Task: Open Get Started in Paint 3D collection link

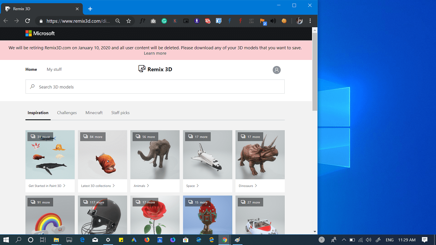Action: point(47,186)
